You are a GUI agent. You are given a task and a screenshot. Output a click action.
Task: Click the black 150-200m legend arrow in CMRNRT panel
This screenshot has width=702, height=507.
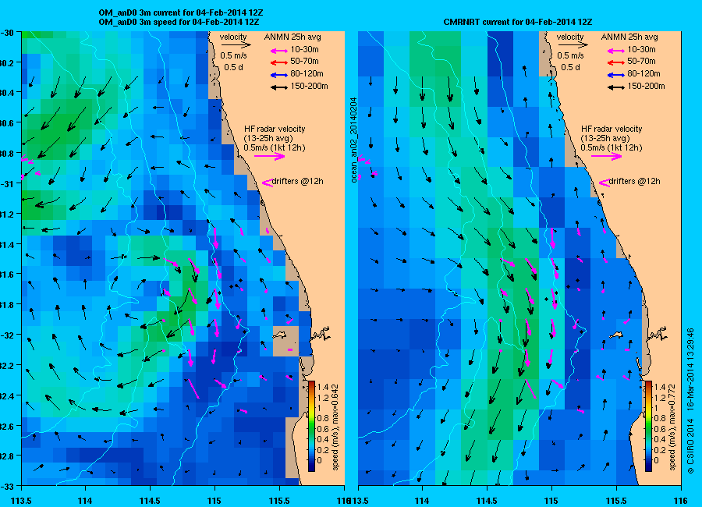click(616, 87)
